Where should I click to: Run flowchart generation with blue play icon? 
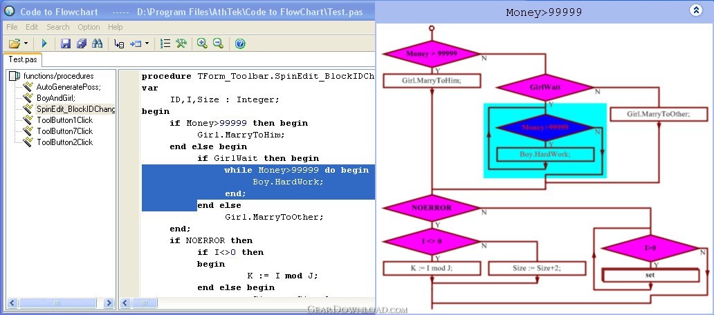[x=44, y=44]
